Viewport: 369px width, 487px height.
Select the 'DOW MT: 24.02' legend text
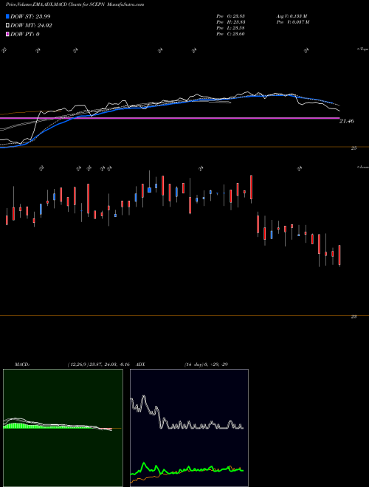tap(31, 26)
